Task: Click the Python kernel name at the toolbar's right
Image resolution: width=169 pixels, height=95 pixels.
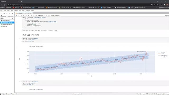Action: 167,16
